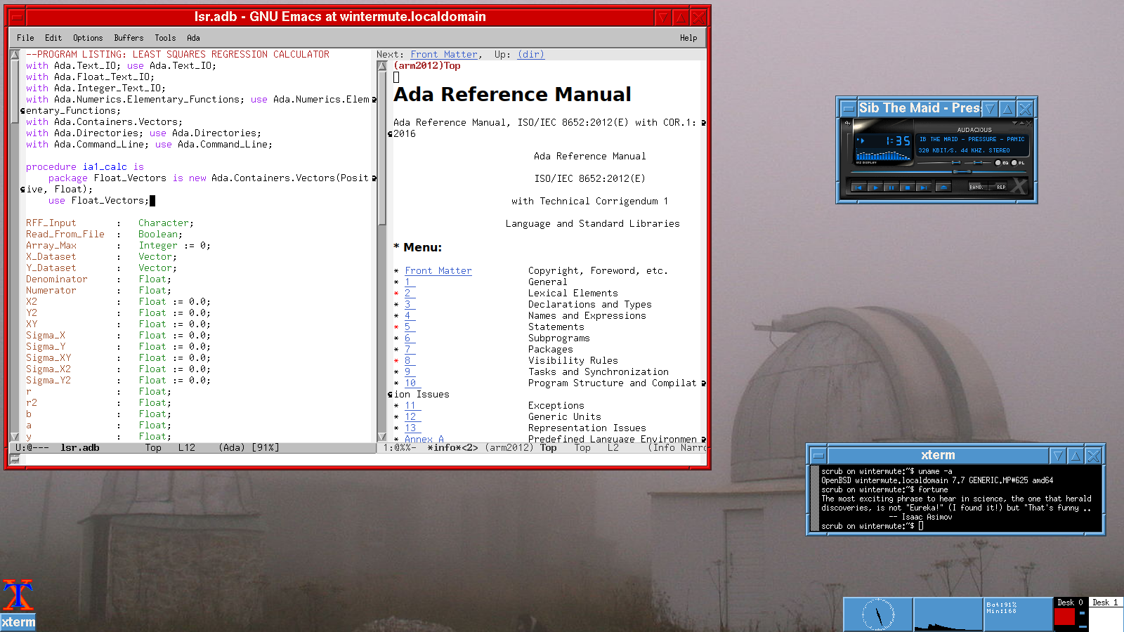Click the analog clock applet
This screenshot has height=632, width=1124.
(878, 614)
